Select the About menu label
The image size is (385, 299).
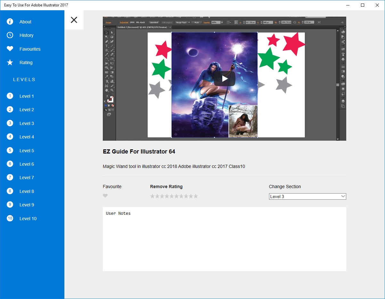click(25, 22)
